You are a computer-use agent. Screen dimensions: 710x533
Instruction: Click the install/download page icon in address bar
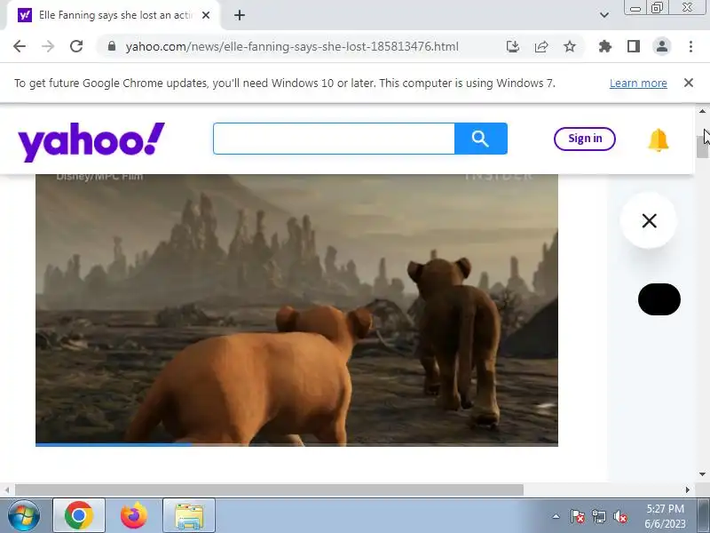coord(513,46)
